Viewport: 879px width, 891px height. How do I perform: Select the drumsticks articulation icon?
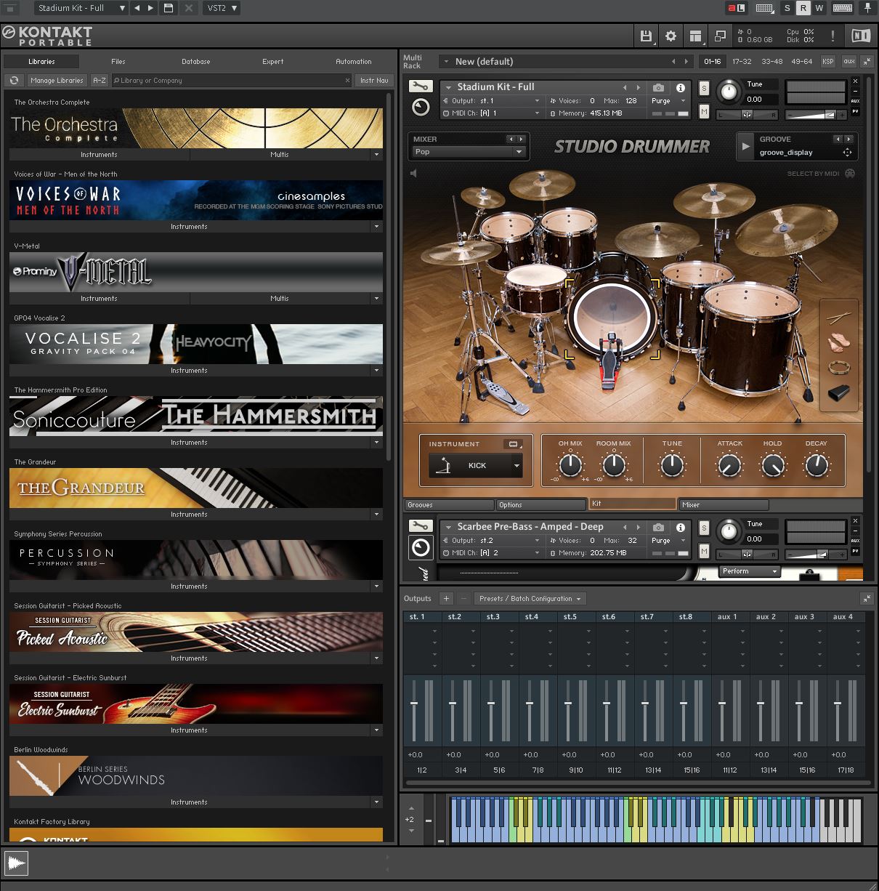coord(839,318)
